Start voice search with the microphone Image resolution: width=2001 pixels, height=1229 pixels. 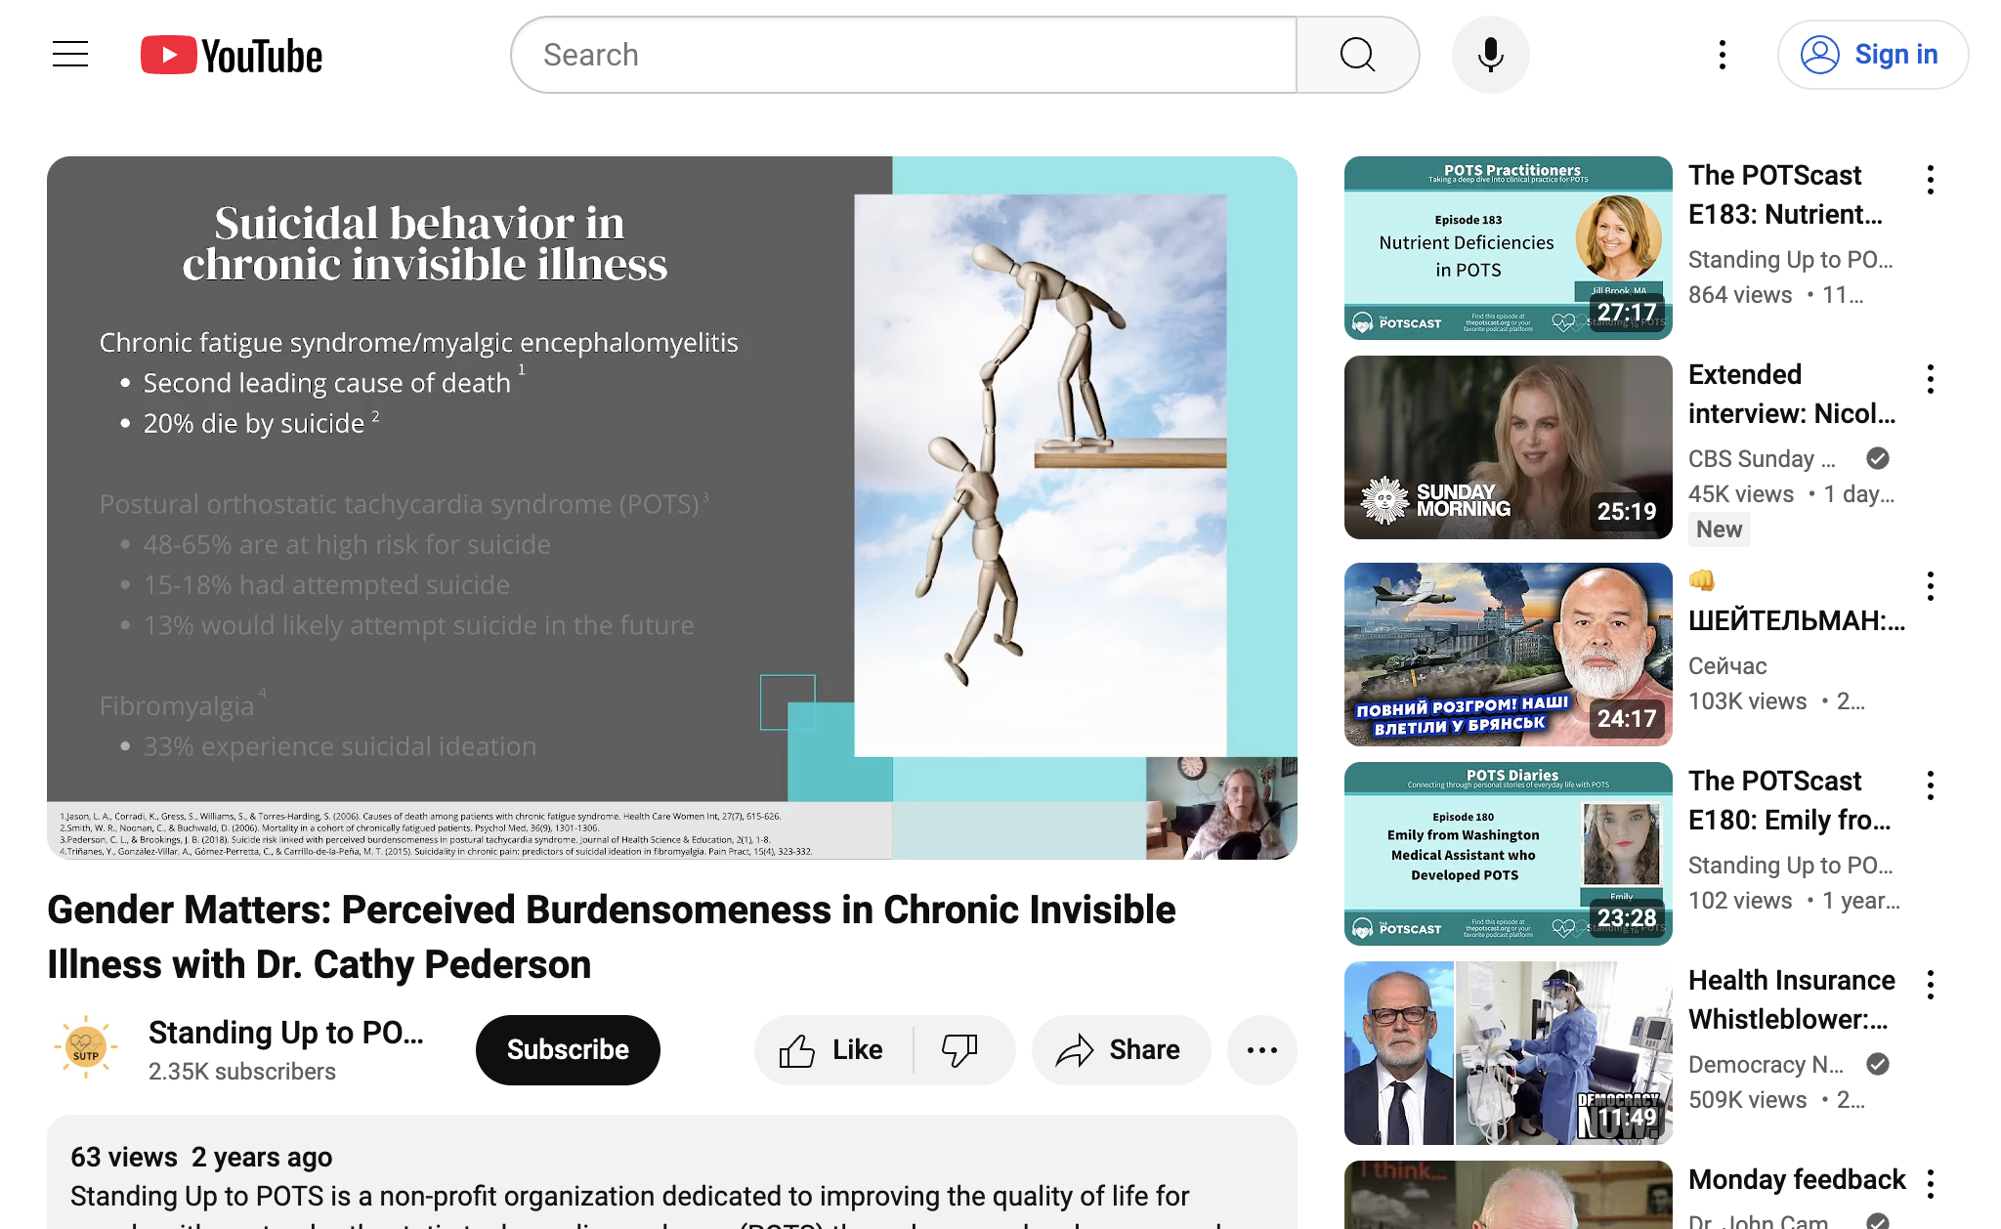coord(1490,55)
